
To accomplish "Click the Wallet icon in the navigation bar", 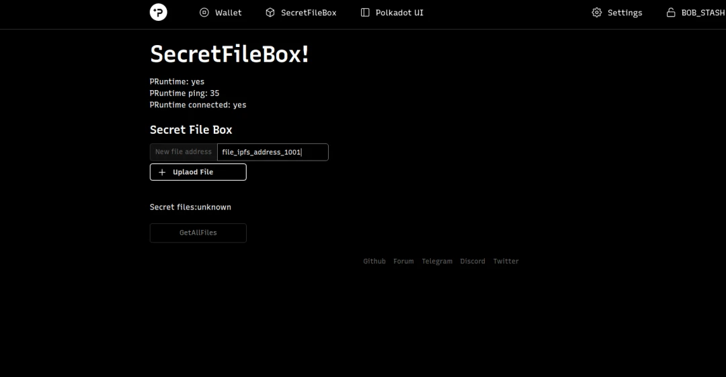I will pyautogui.click(x=204, y=12).
